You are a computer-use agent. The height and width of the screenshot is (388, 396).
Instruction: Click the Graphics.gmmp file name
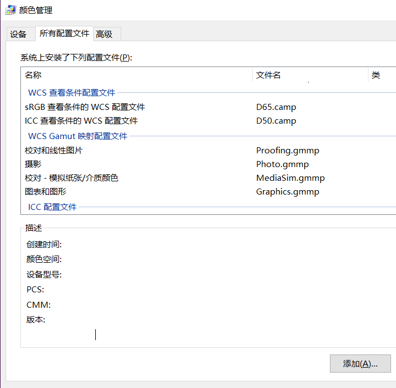287,192
